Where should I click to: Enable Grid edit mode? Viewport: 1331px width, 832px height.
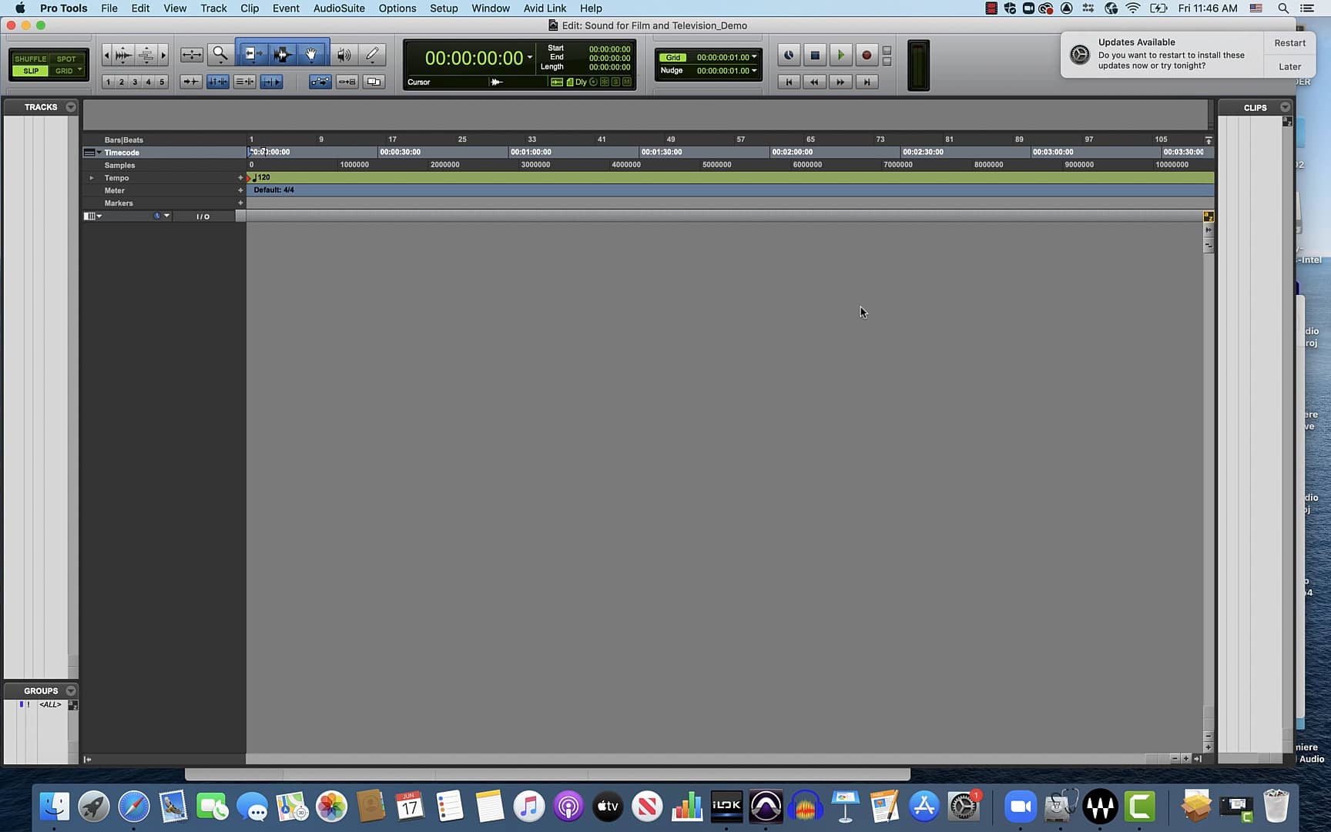click(x=65, y=70)
